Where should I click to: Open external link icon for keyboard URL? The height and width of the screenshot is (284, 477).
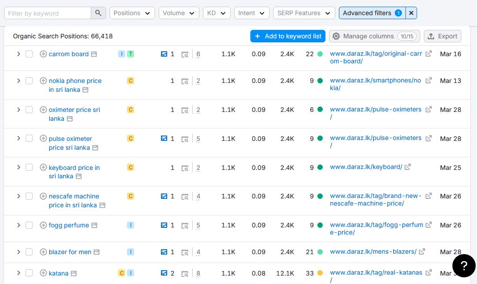407,167
